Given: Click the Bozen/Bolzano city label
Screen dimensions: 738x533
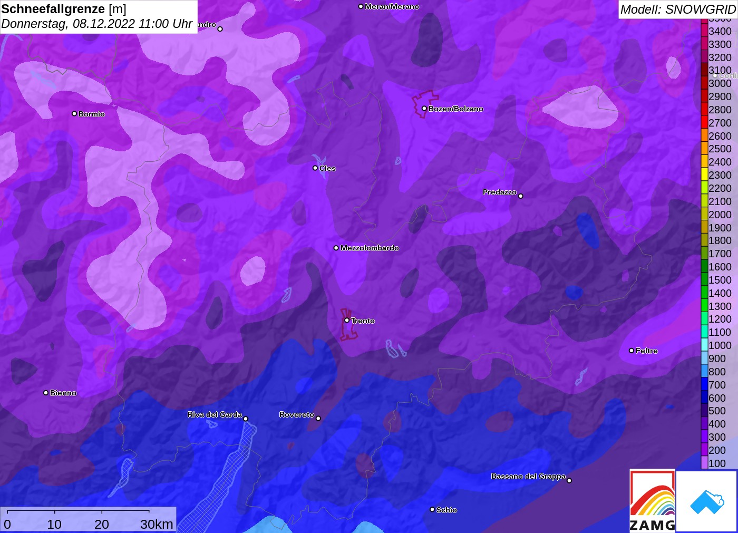Looking at the screenshot, I should tap(456, 109).
